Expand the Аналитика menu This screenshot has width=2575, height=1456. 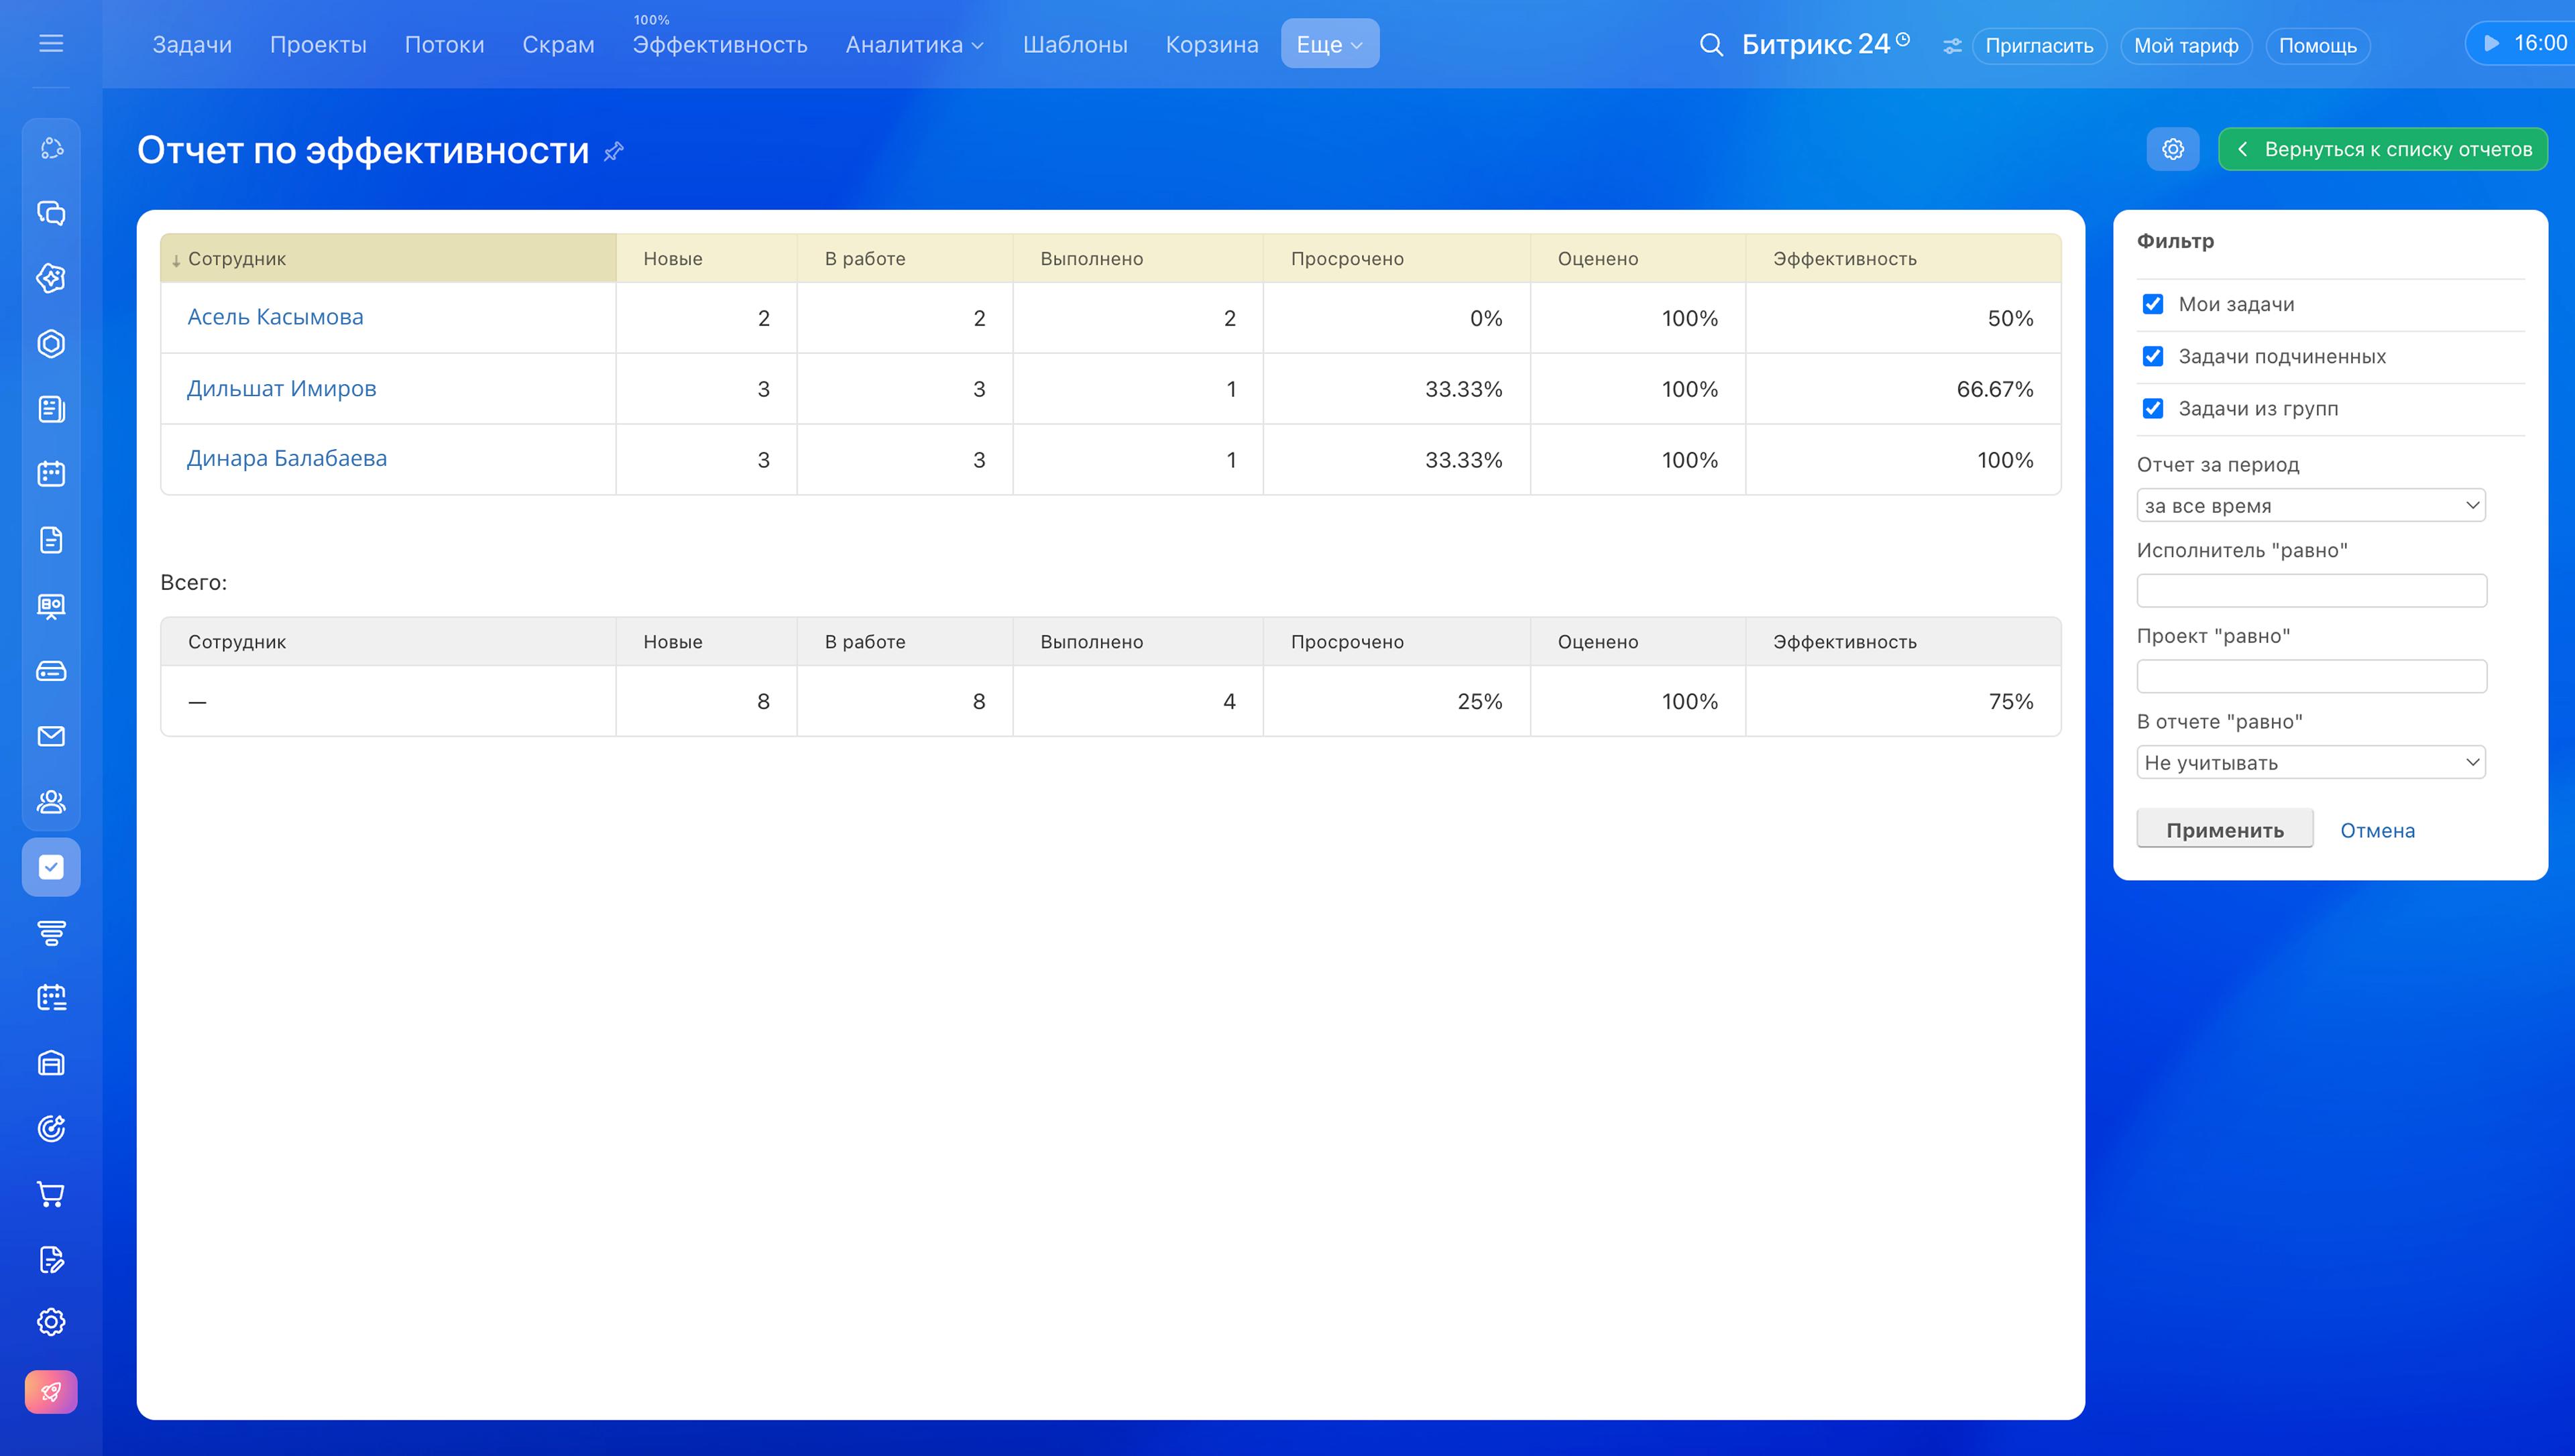pyautogui.click(x=914, y=45)
